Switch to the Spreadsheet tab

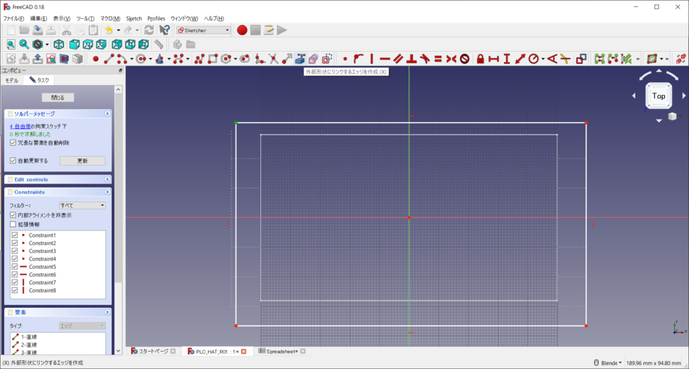(x=281, y=351)
